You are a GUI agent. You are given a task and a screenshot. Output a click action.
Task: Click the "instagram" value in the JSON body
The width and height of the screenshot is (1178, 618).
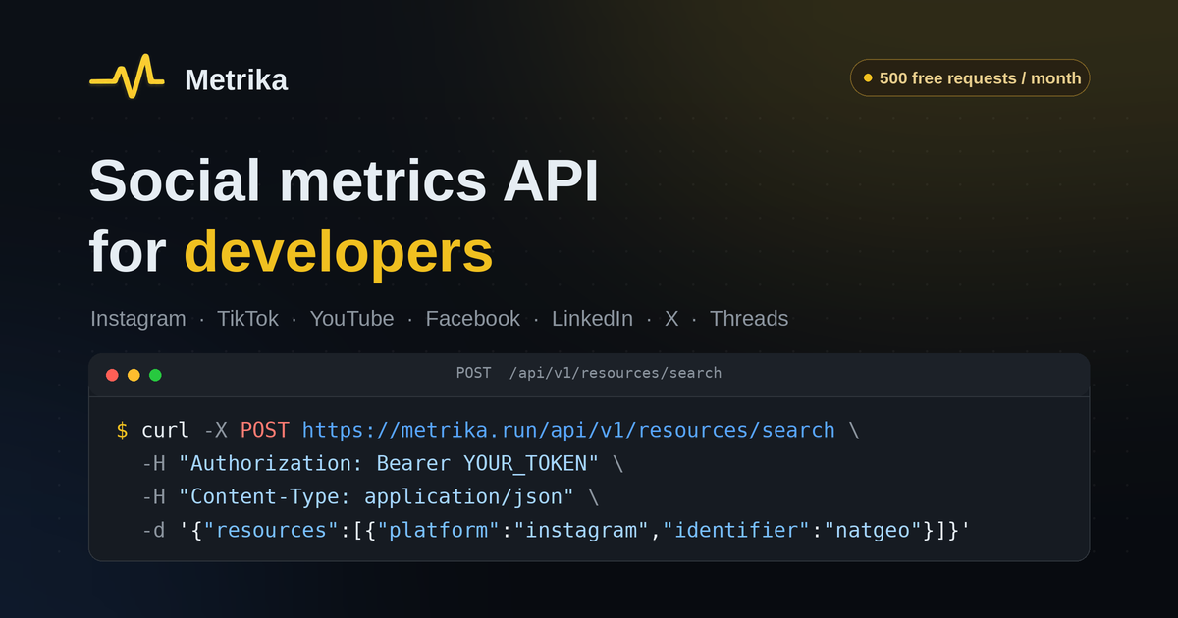click(x=583, y=530)
